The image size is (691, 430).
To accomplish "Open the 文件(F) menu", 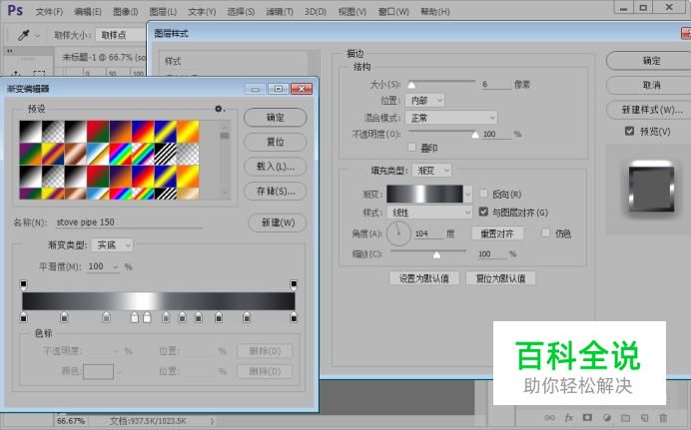I will pyautogui.click(x=49, y=11).
